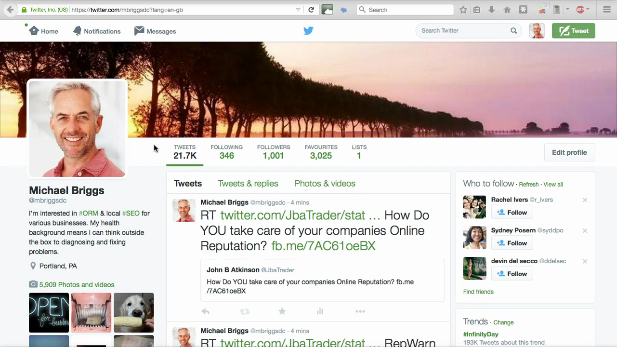Open the puzzle-piece add-ons icon

point(523,10)
